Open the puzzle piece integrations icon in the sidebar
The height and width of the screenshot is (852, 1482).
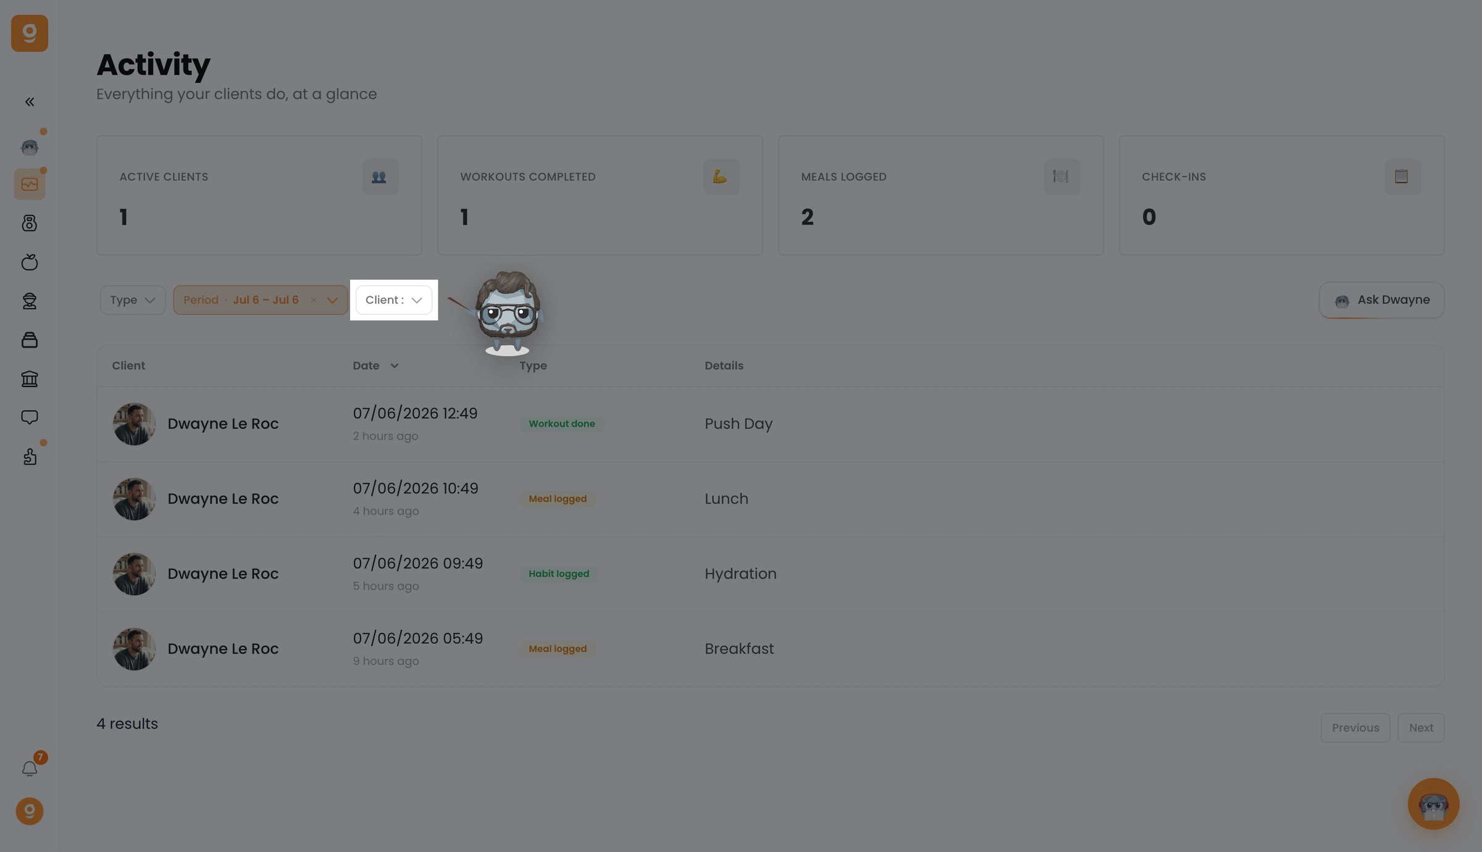point(29,456)
